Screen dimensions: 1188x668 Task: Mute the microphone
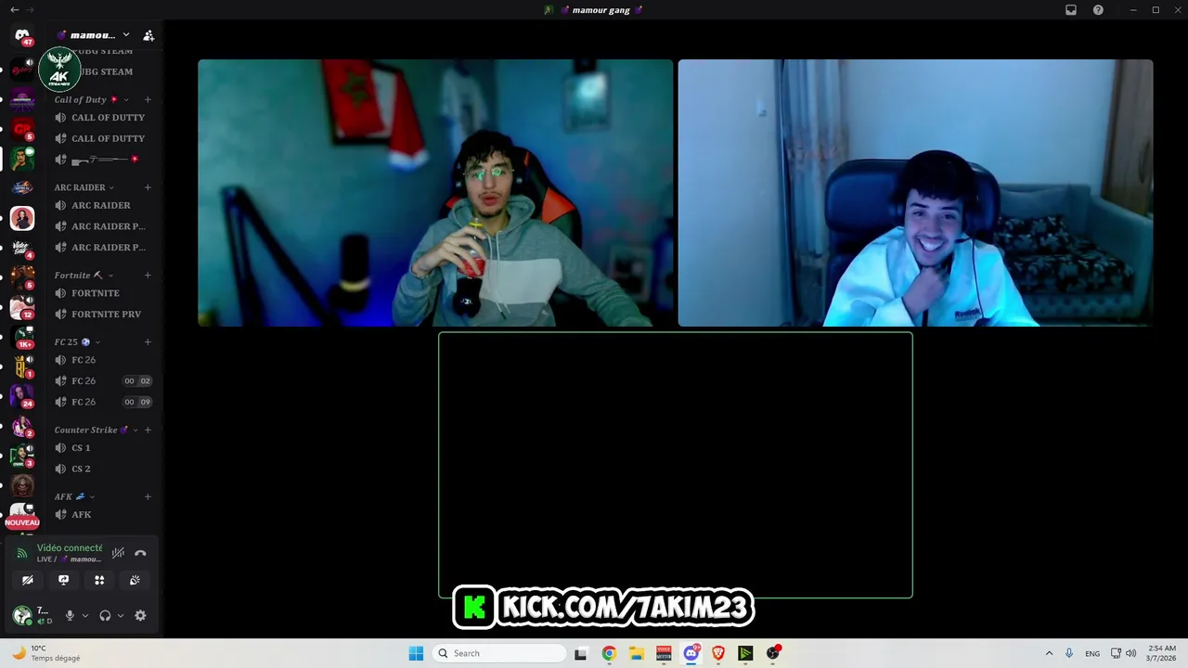tap(69, 615)
